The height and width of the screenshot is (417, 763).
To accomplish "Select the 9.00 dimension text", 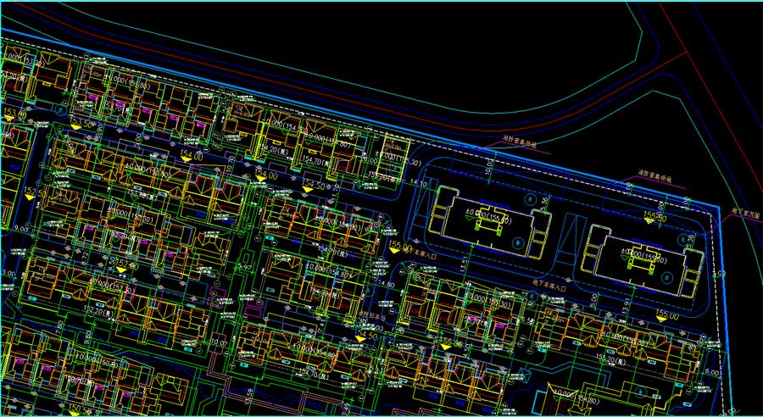I will point(22,228).
